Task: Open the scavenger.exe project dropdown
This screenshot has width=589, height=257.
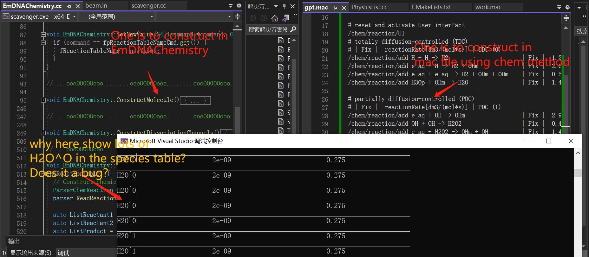Action: [75, 16]
